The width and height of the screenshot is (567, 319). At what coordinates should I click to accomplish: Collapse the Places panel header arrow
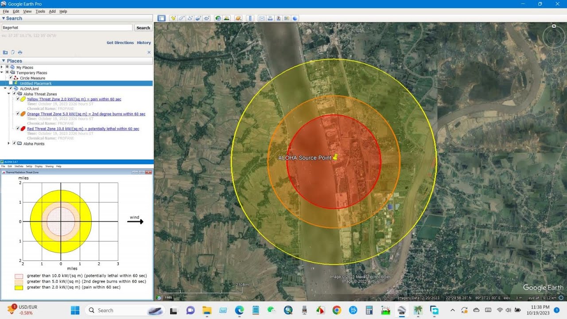coord(4,61)
